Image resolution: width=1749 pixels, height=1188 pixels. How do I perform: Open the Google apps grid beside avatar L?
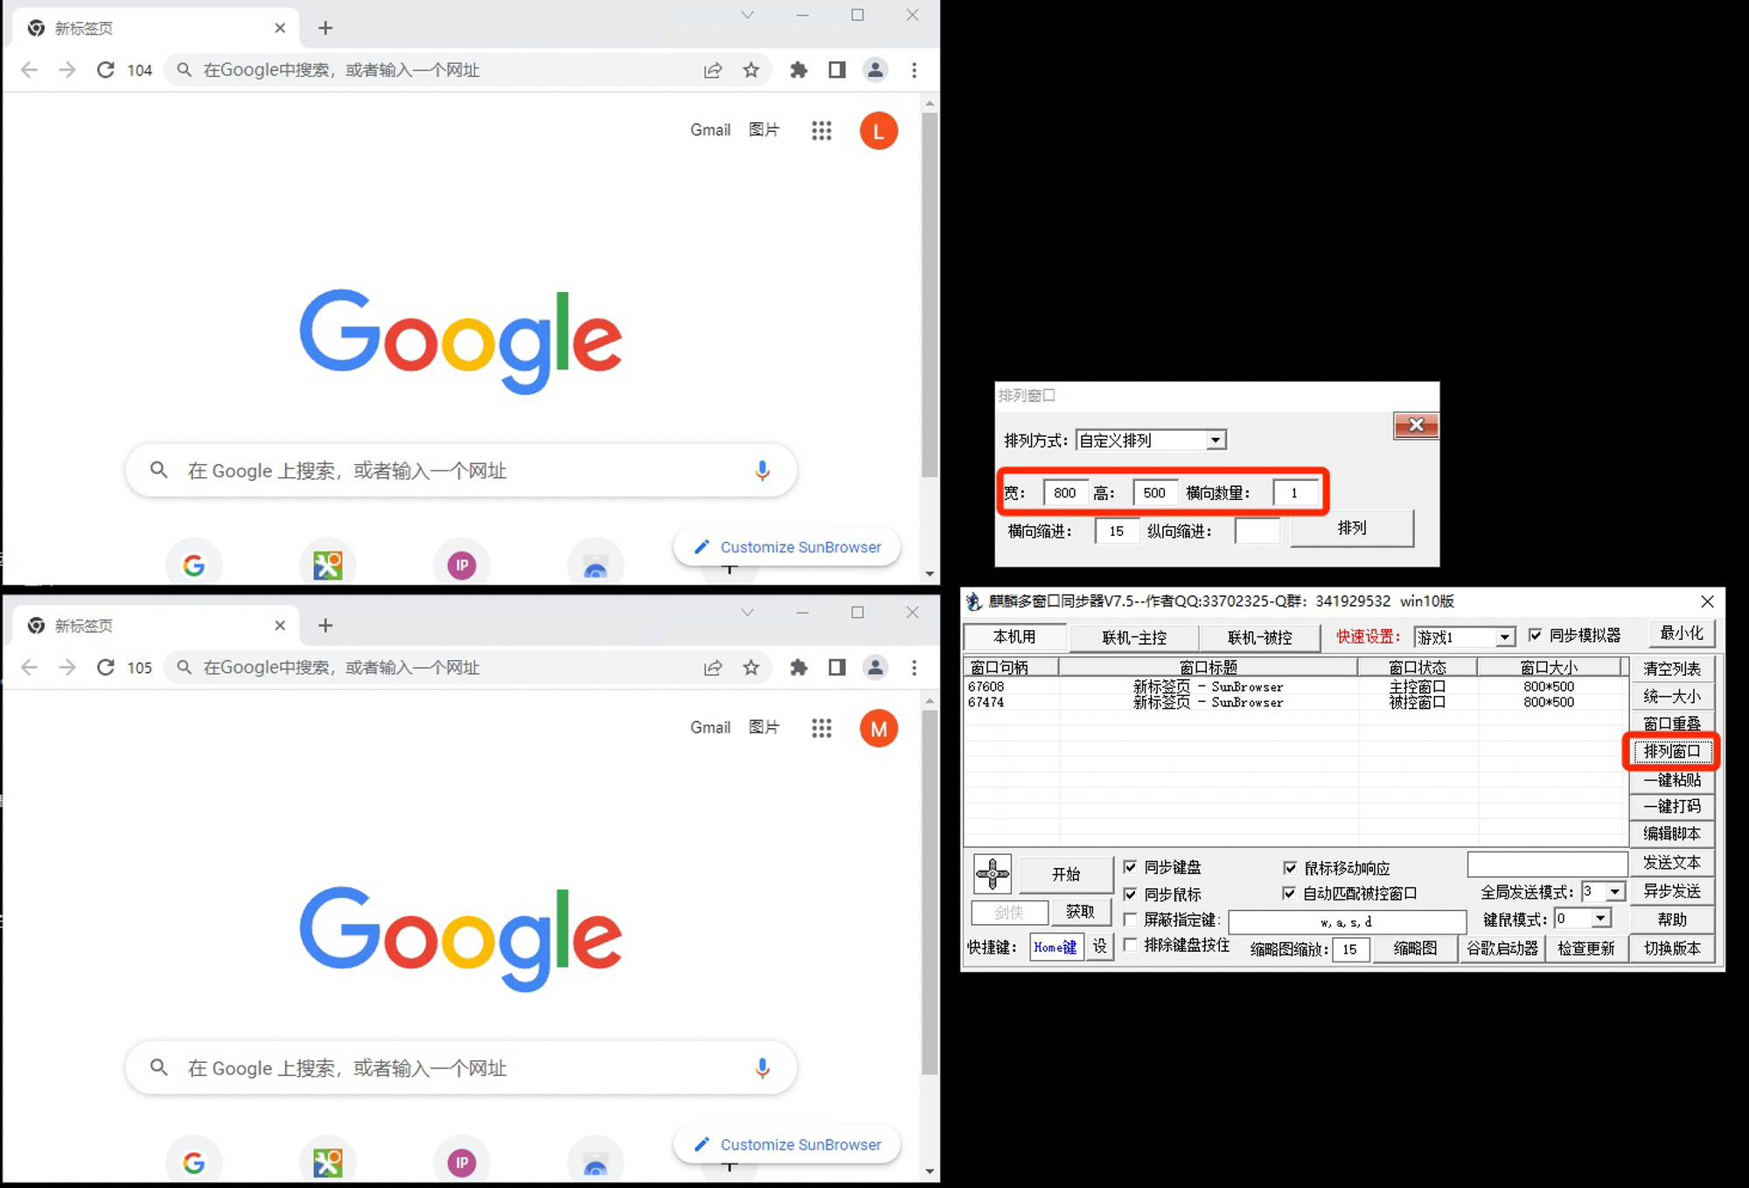click(x=821, y=130)
